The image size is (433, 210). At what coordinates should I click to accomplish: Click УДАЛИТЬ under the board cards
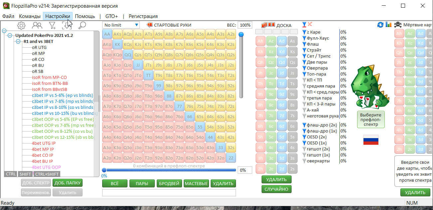pos(276,179)
